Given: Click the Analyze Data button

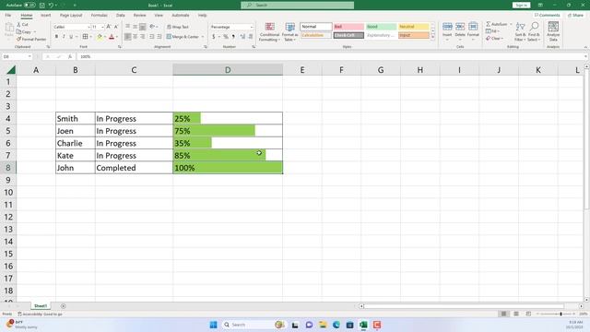Looking at the screenshot, I should coord(553,32).
